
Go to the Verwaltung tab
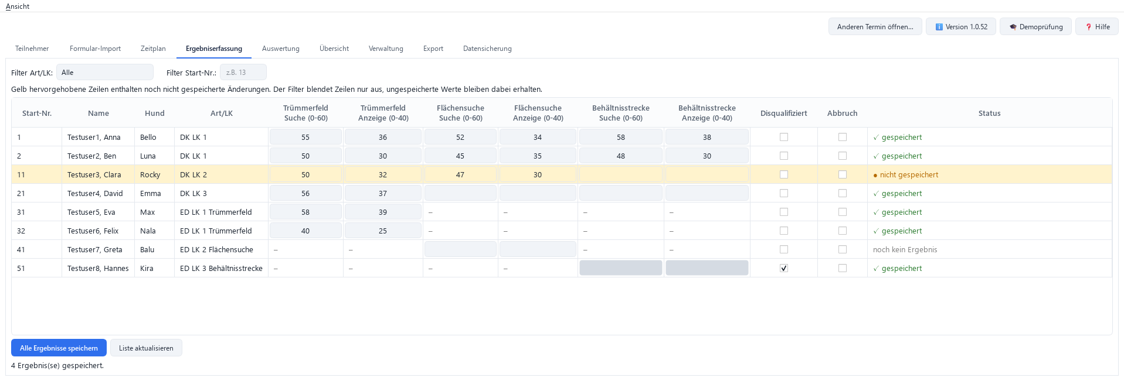point(386,49)
